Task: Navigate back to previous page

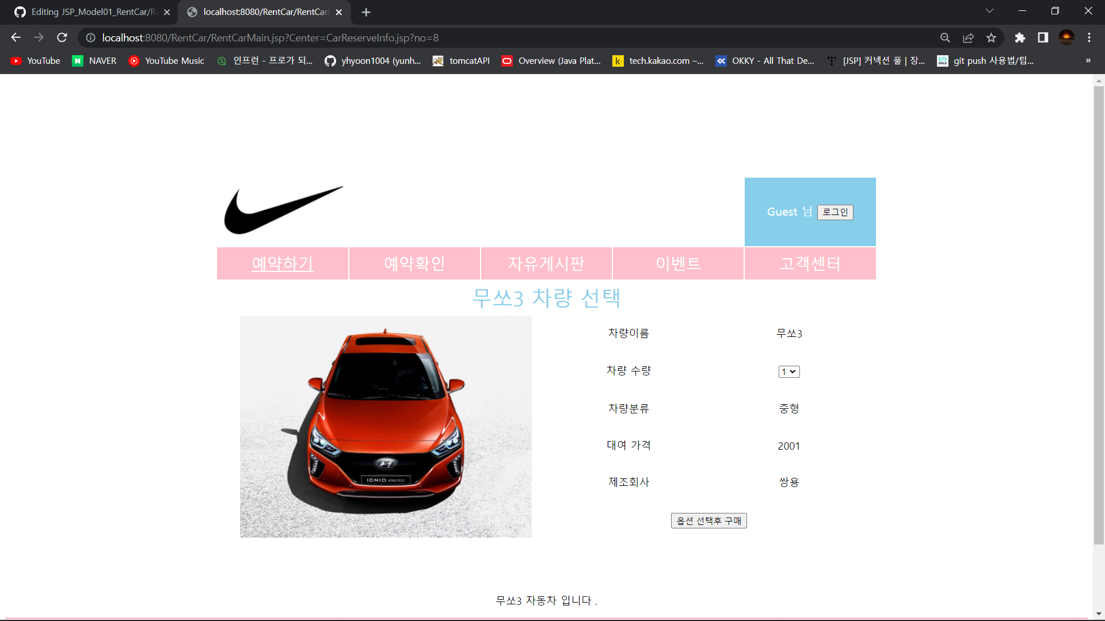Action: (15, 37)
